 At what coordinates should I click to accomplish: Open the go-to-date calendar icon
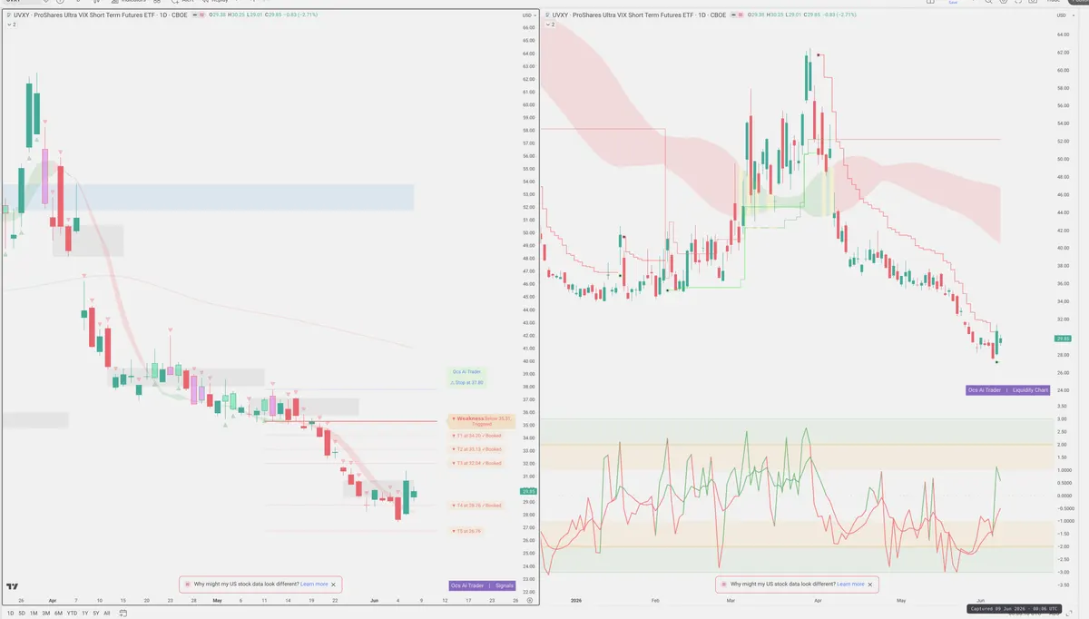click(123, 613)
